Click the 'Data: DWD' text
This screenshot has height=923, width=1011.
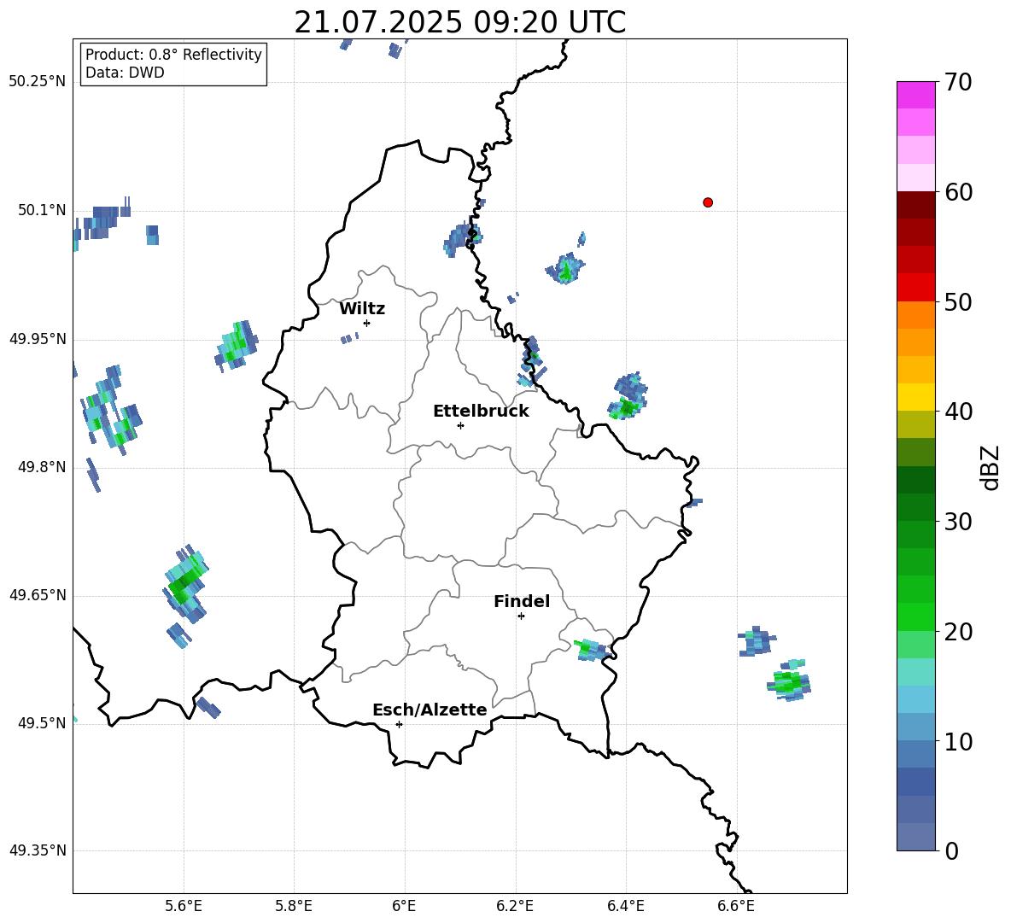tap(125, 73)
